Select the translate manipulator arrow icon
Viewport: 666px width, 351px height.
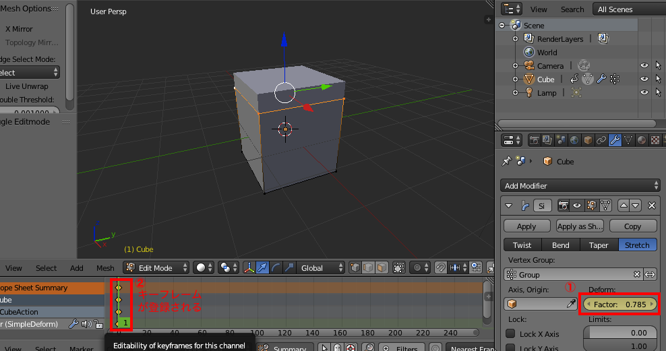pos(262,268)
